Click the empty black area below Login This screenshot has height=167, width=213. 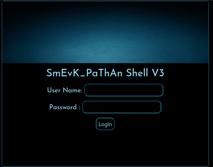[x=105, y=148]
